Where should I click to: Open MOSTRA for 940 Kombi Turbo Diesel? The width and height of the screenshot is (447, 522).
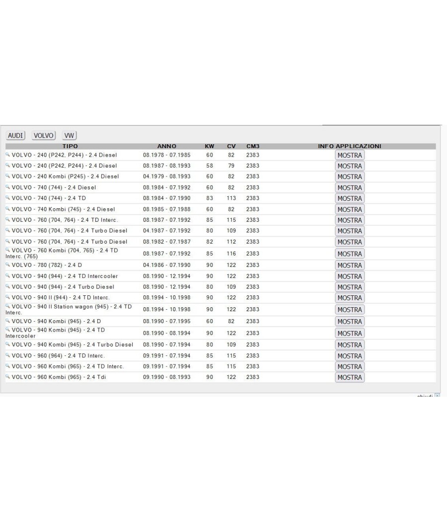[x=350, y=345]
